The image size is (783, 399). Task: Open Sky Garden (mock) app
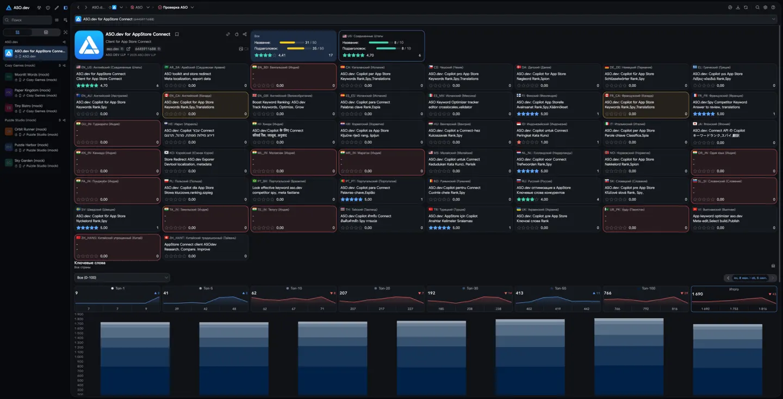(35, 162)
